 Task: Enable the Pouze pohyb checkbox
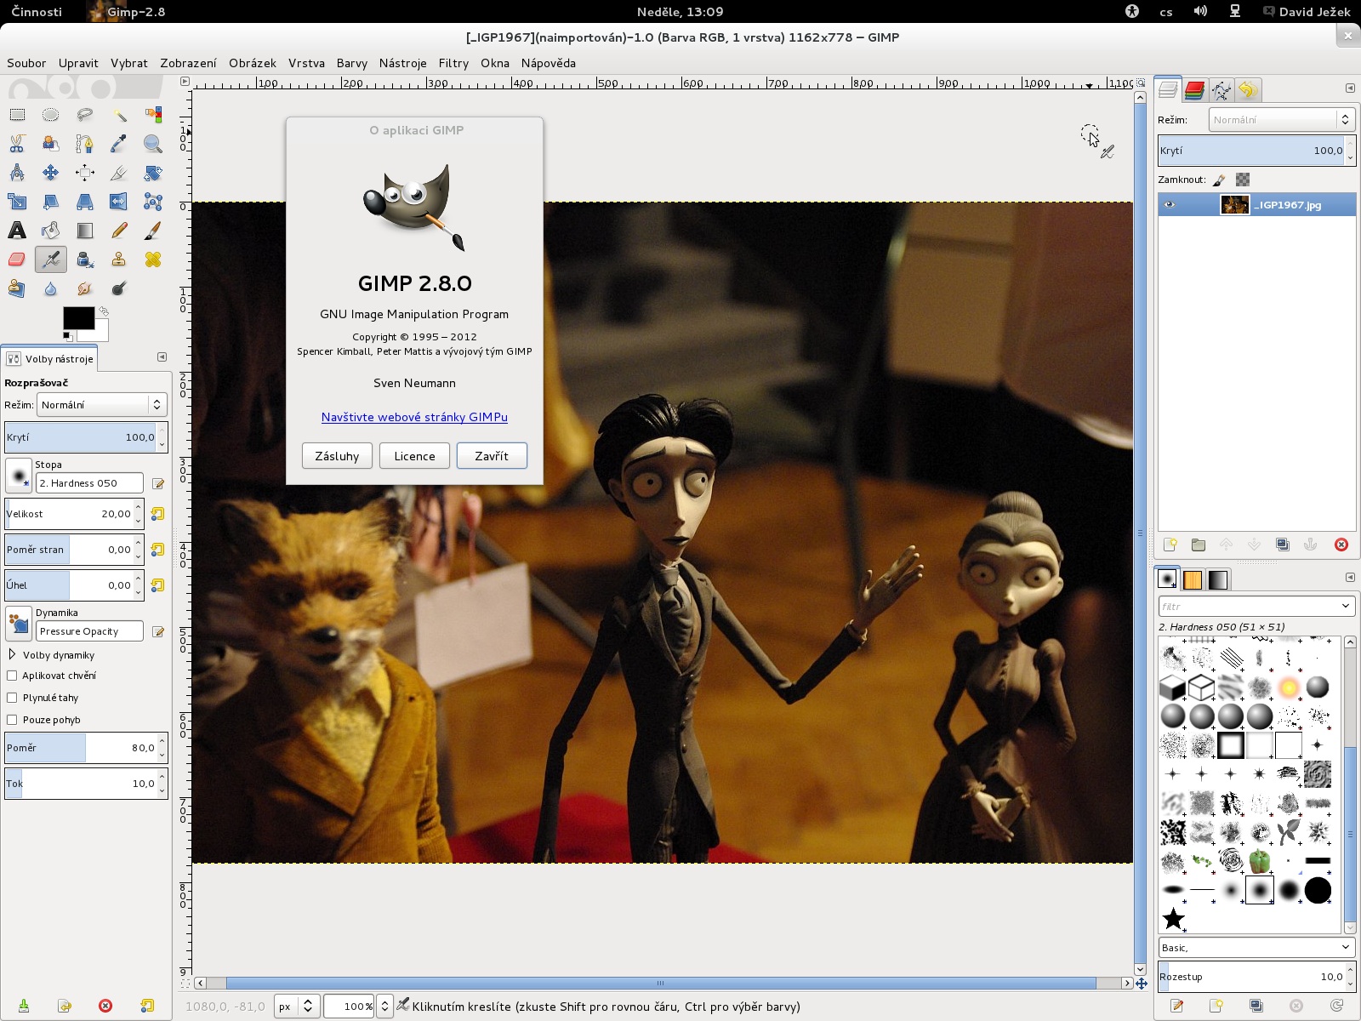click(x=12, y=720)
